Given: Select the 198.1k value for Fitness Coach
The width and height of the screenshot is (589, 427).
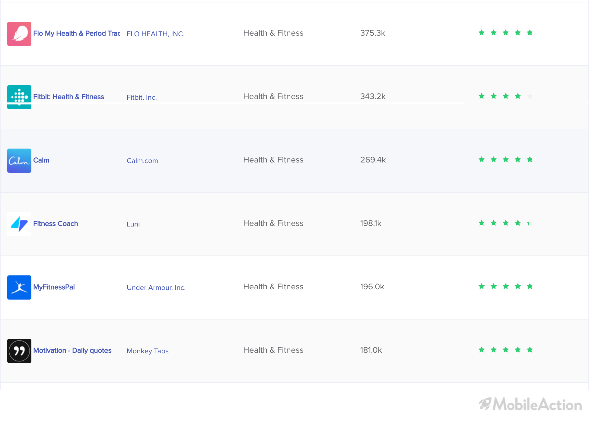Looking at the screenshot, I should tap(371, 223).
